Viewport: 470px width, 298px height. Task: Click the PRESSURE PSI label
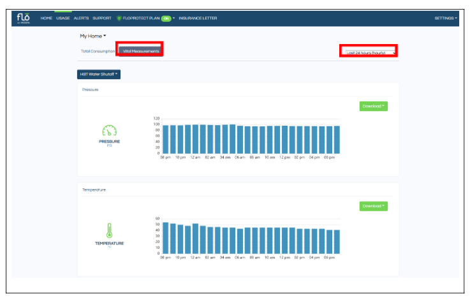coord(110,143)
